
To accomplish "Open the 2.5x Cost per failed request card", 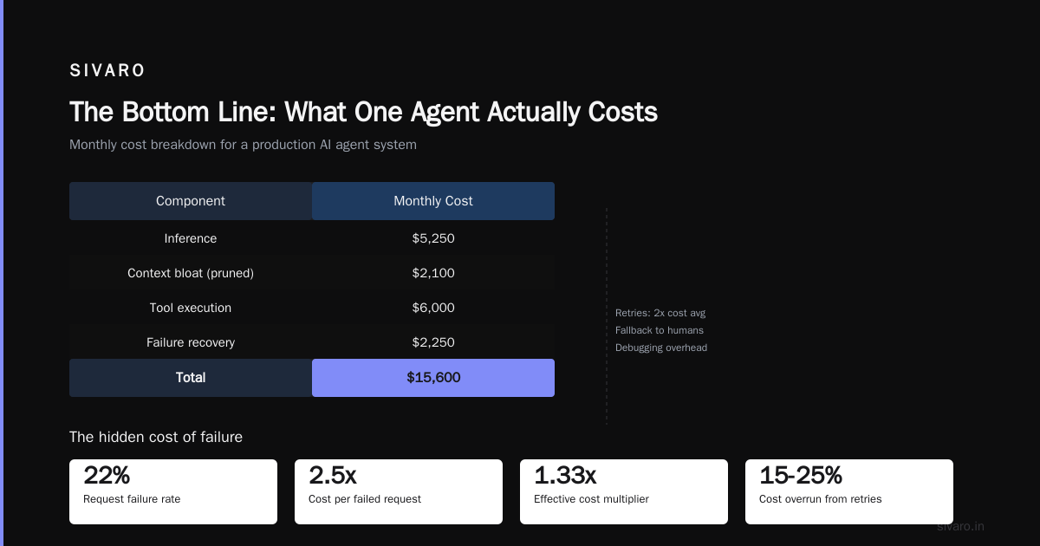I will [399, 491].
